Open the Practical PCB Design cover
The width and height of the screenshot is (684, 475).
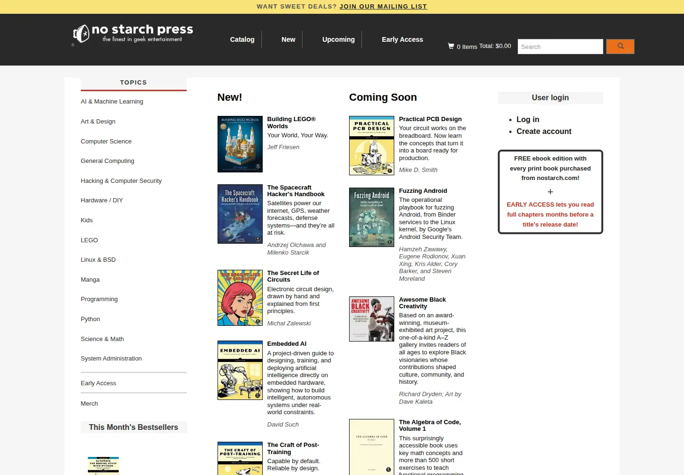tap(371, 145)
